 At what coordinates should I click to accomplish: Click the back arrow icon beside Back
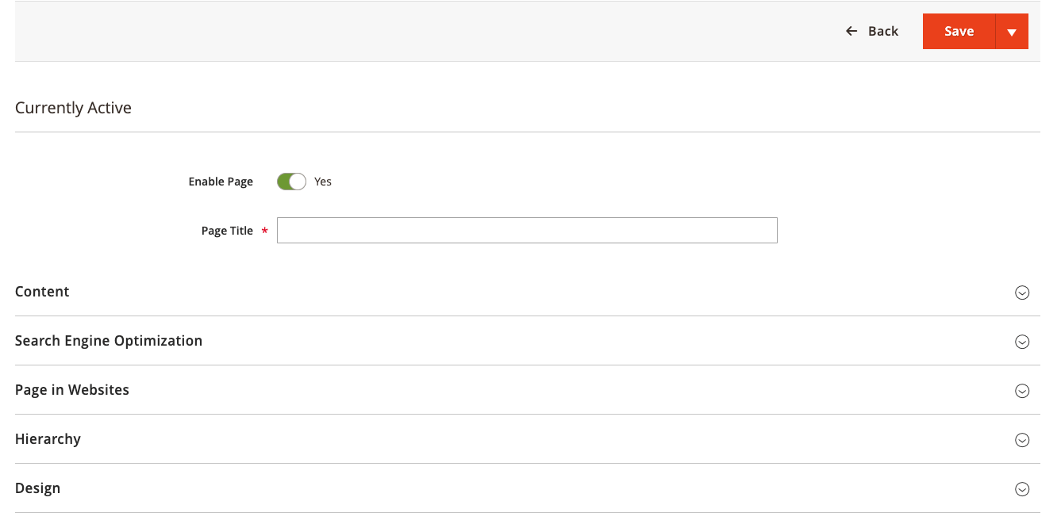[849, 31]
